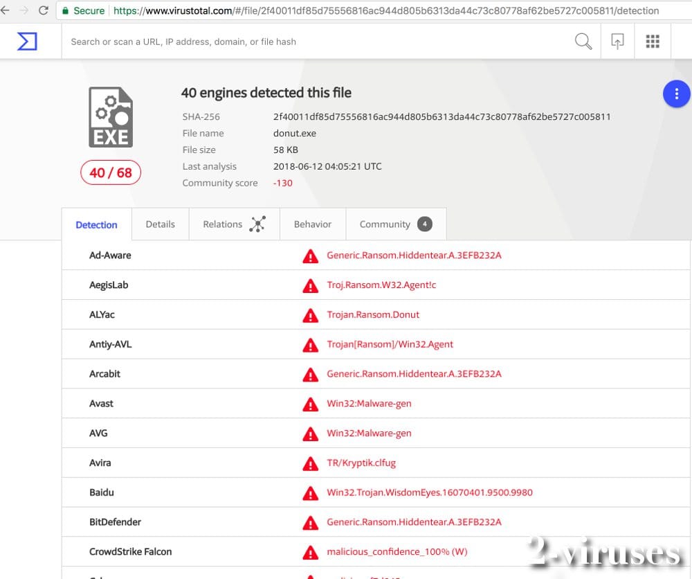Screen dimensions: 692x579
Task: Click the 40 / 68 detection ratio badge
Action: coord(111,172)
